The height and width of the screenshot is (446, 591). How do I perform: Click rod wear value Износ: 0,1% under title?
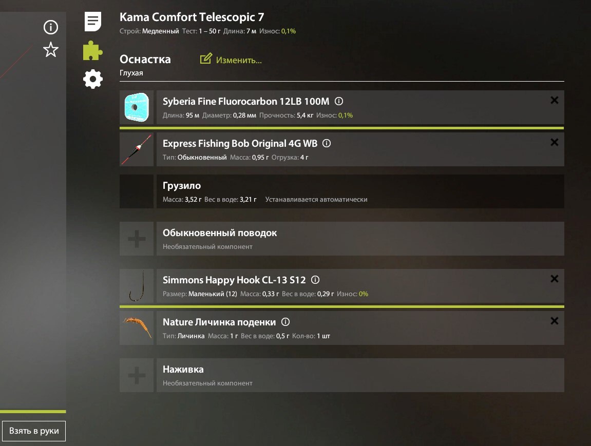pos(277,31)
